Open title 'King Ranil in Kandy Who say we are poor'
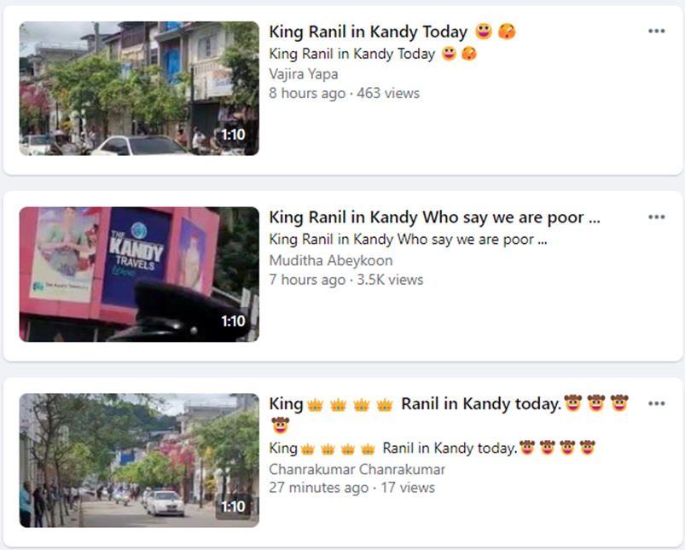This screenshot has width=685, height=550. pos(435,217)
